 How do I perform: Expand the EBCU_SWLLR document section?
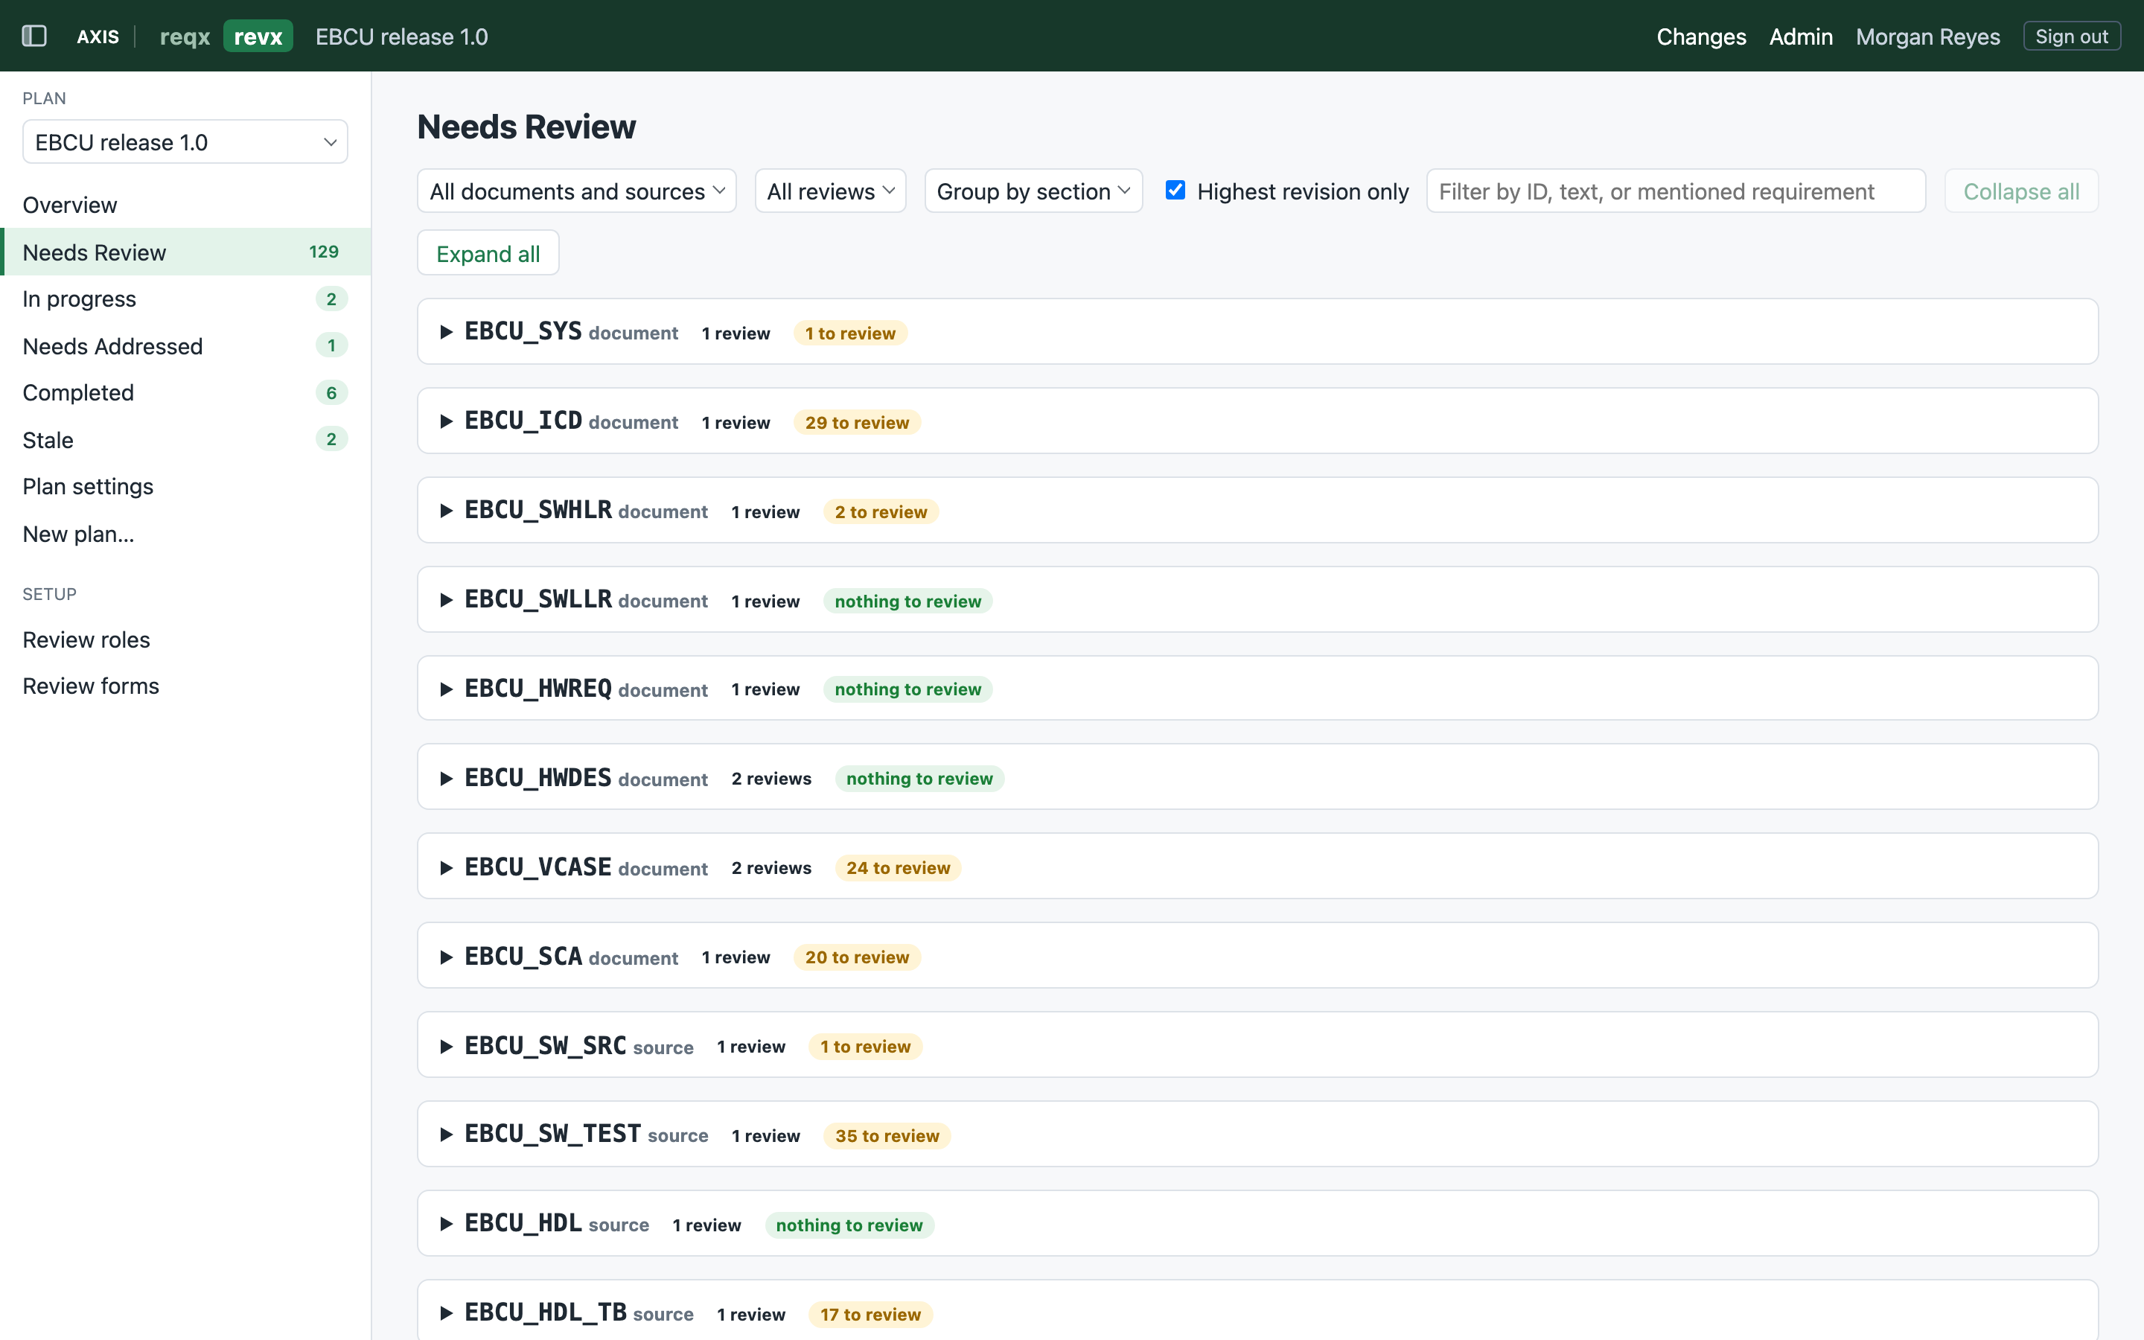[1257, 600]
